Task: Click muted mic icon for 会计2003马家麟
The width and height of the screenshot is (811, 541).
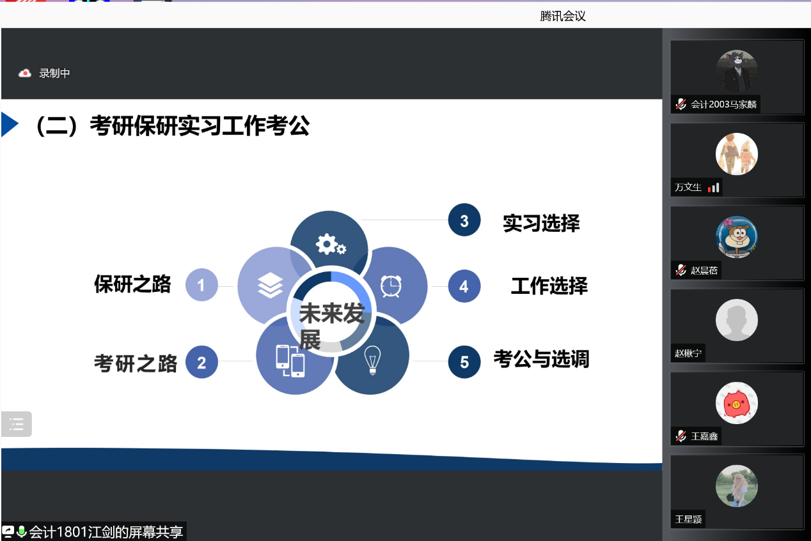Action: (x=681, y=104)
